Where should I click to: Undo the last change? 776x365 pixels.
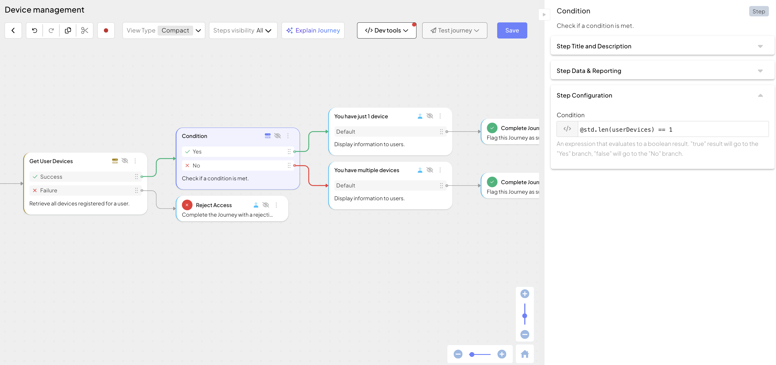click(x=35, y=30)
